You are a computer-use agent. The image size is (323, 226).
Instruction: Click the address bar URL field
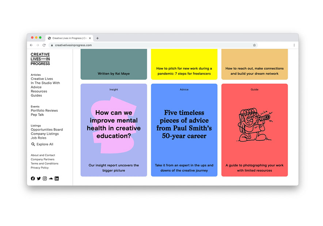point(153,45)
